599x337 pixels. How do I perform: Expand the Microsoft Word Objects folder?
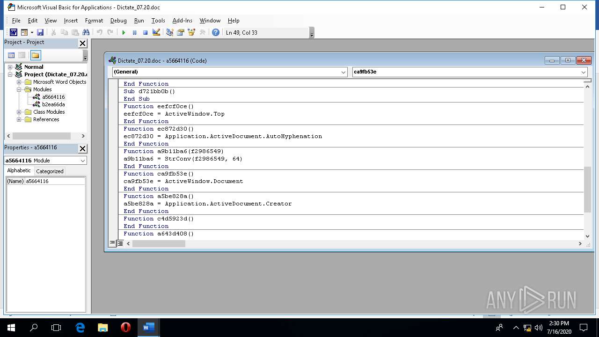tap(19, 82)
